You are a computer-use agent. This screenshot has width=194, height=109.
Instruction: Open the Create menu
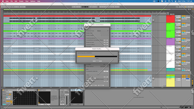[21, 1]
